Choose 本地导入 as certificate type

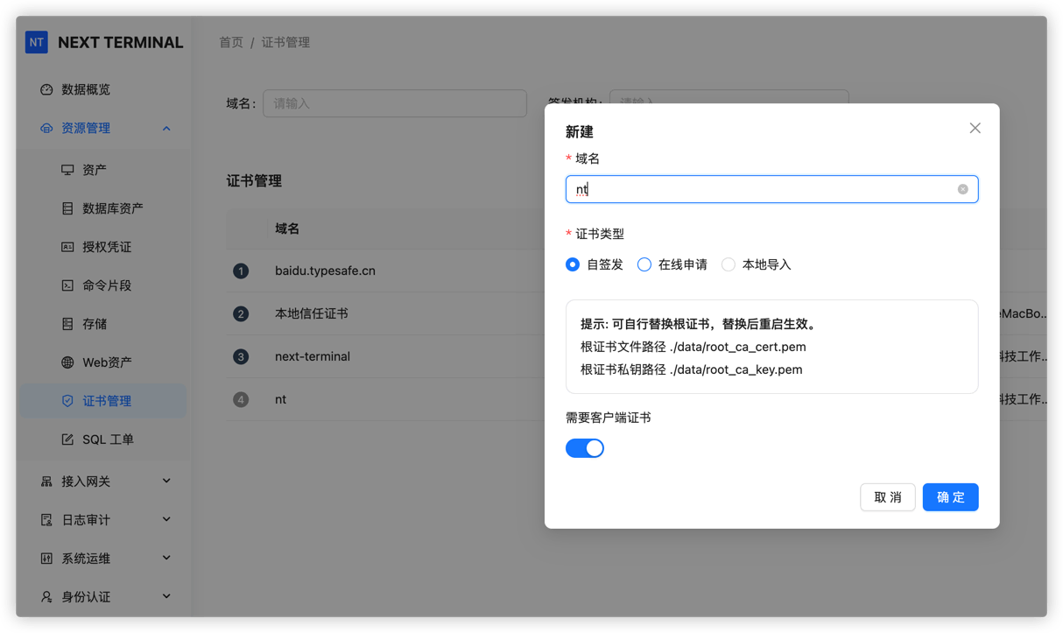pyautogui.click(x=728, y=264)
